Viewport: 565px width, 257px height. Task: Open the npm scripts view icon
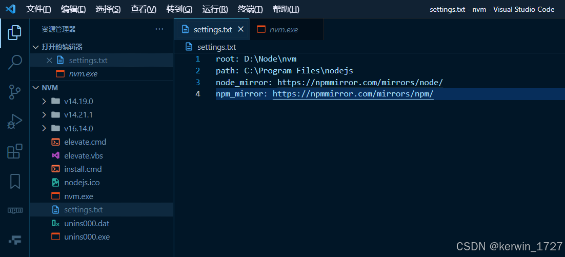pos(15,210)
